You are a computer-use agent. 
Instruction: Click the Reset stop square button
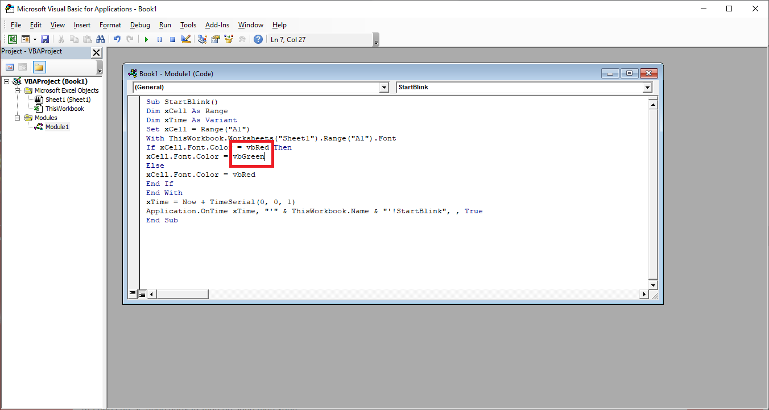[172, 39]
